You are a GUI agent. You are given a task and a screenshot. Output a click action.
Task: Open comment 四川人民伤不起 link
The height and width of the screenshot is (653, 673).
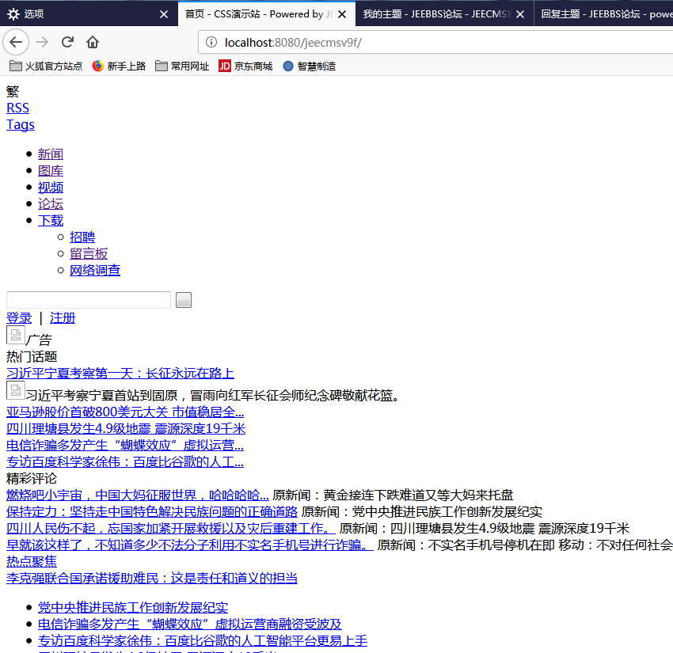click(x=171, y=528)
